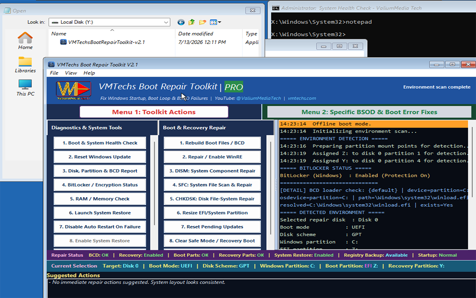Click the Administrator command prompt title bar icon
This screenshot has height=298, width=476.
pyautogui.click(x=275, y=8)
